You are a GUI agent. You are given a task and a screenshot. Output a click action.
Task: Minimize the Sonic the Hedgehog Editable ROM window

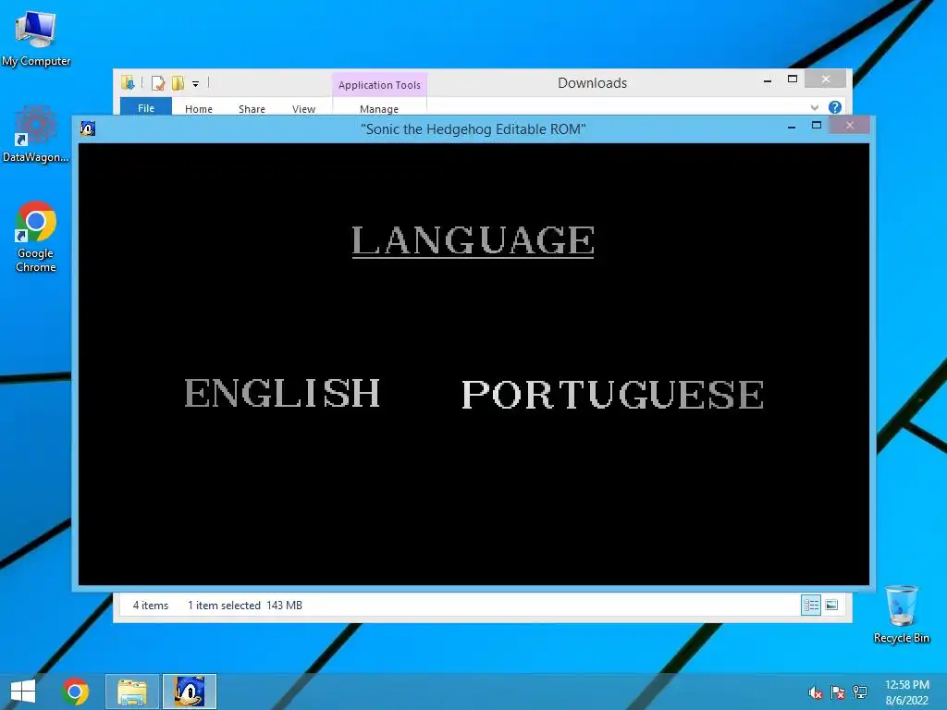(792, 126)
